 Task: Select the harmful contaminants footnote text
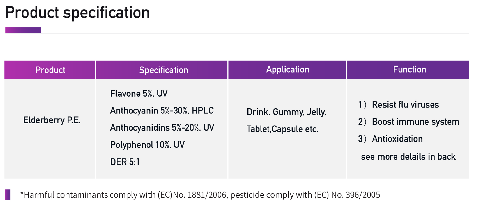[x=200, y=195]
